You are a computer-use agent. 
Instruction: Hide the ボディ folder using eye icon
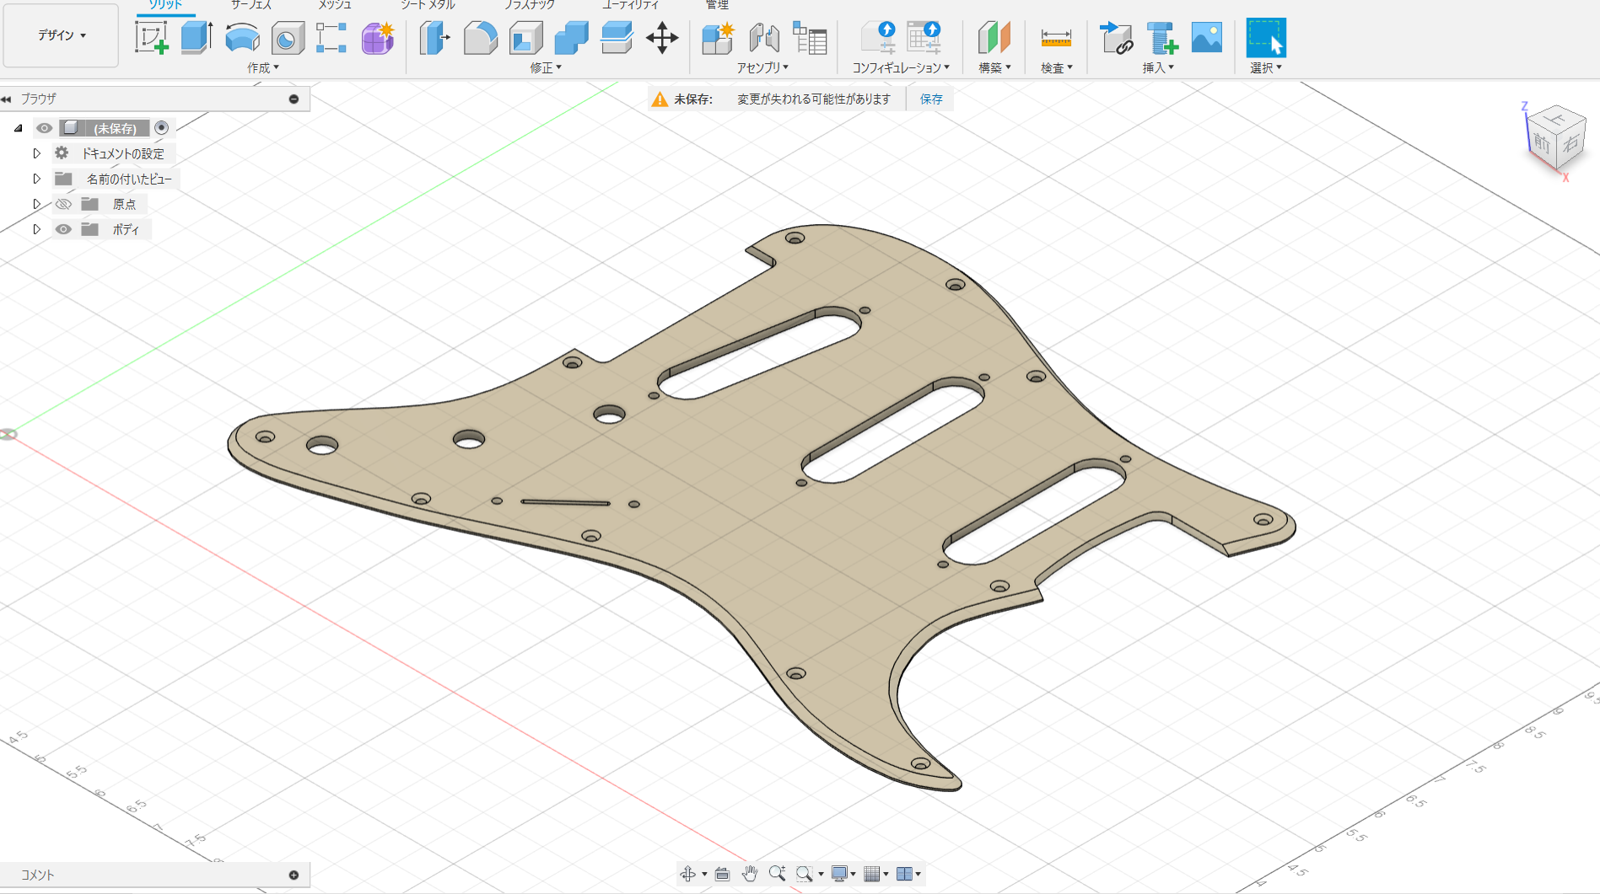(x=63, y=229)
